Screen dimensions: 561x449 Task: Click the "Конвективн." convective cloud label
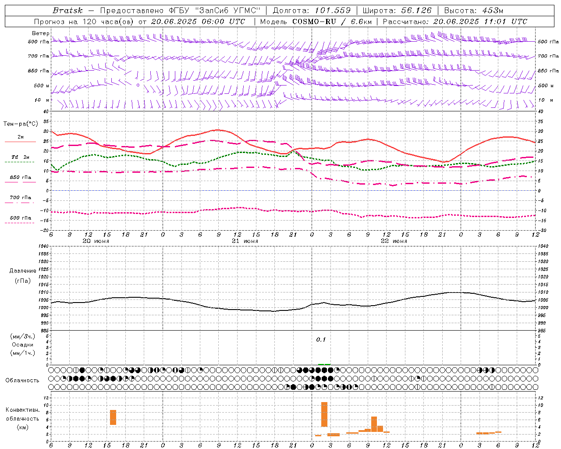coord(22,410)
